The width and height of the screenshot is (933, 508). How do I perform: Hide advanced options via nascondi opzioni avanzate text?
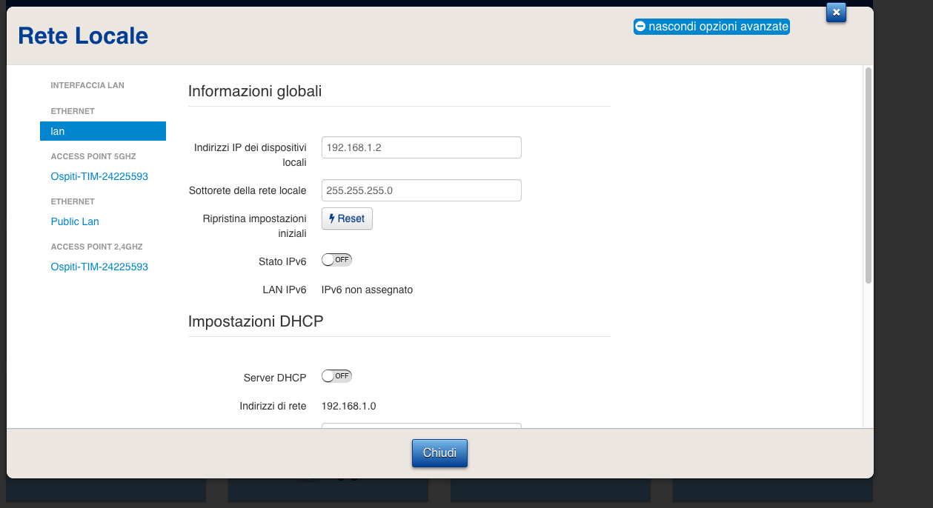pos(717,27)
